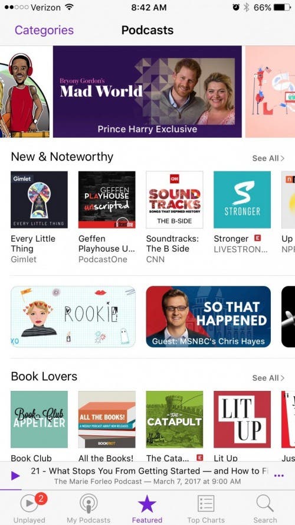295x525 pixels.
Task: Open the Stronger podcast tile
Action: (242, 200)
